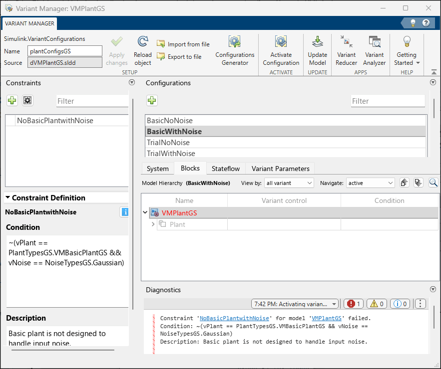
Task: Select TrialWithNoise configuration
Action: click(x=286, y=153)
